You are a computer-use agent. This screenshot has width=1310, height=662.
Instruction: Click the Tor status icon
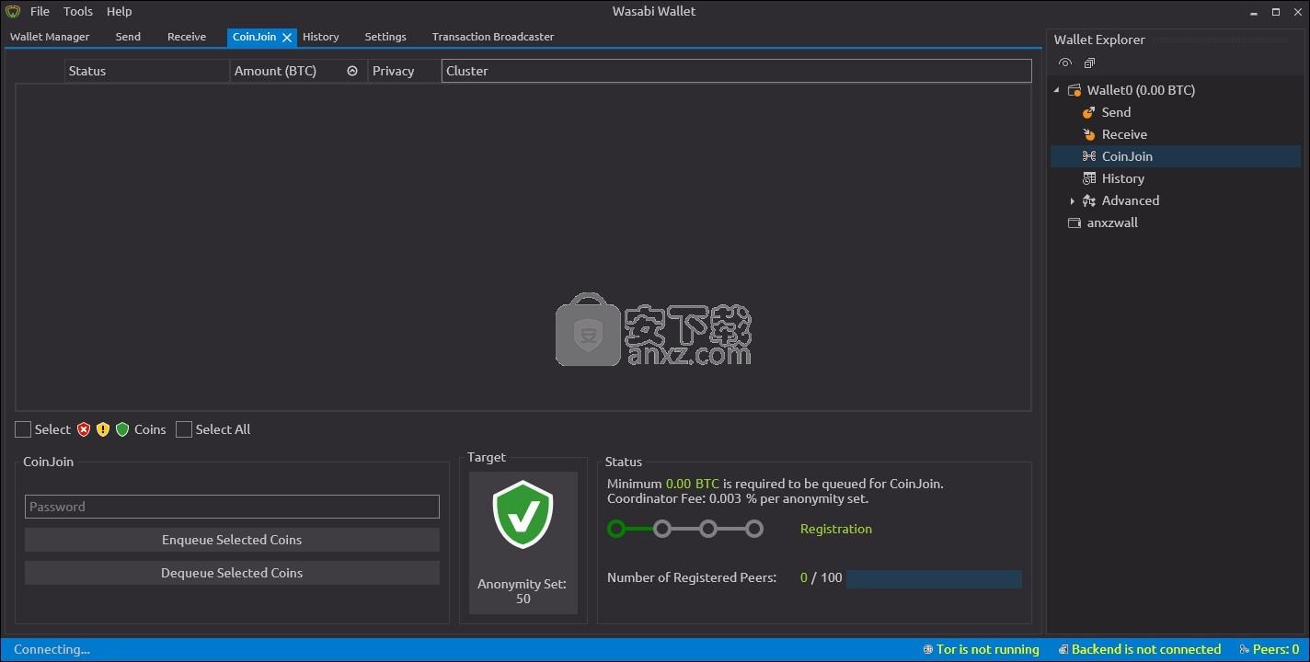click(x=928, y=650)
